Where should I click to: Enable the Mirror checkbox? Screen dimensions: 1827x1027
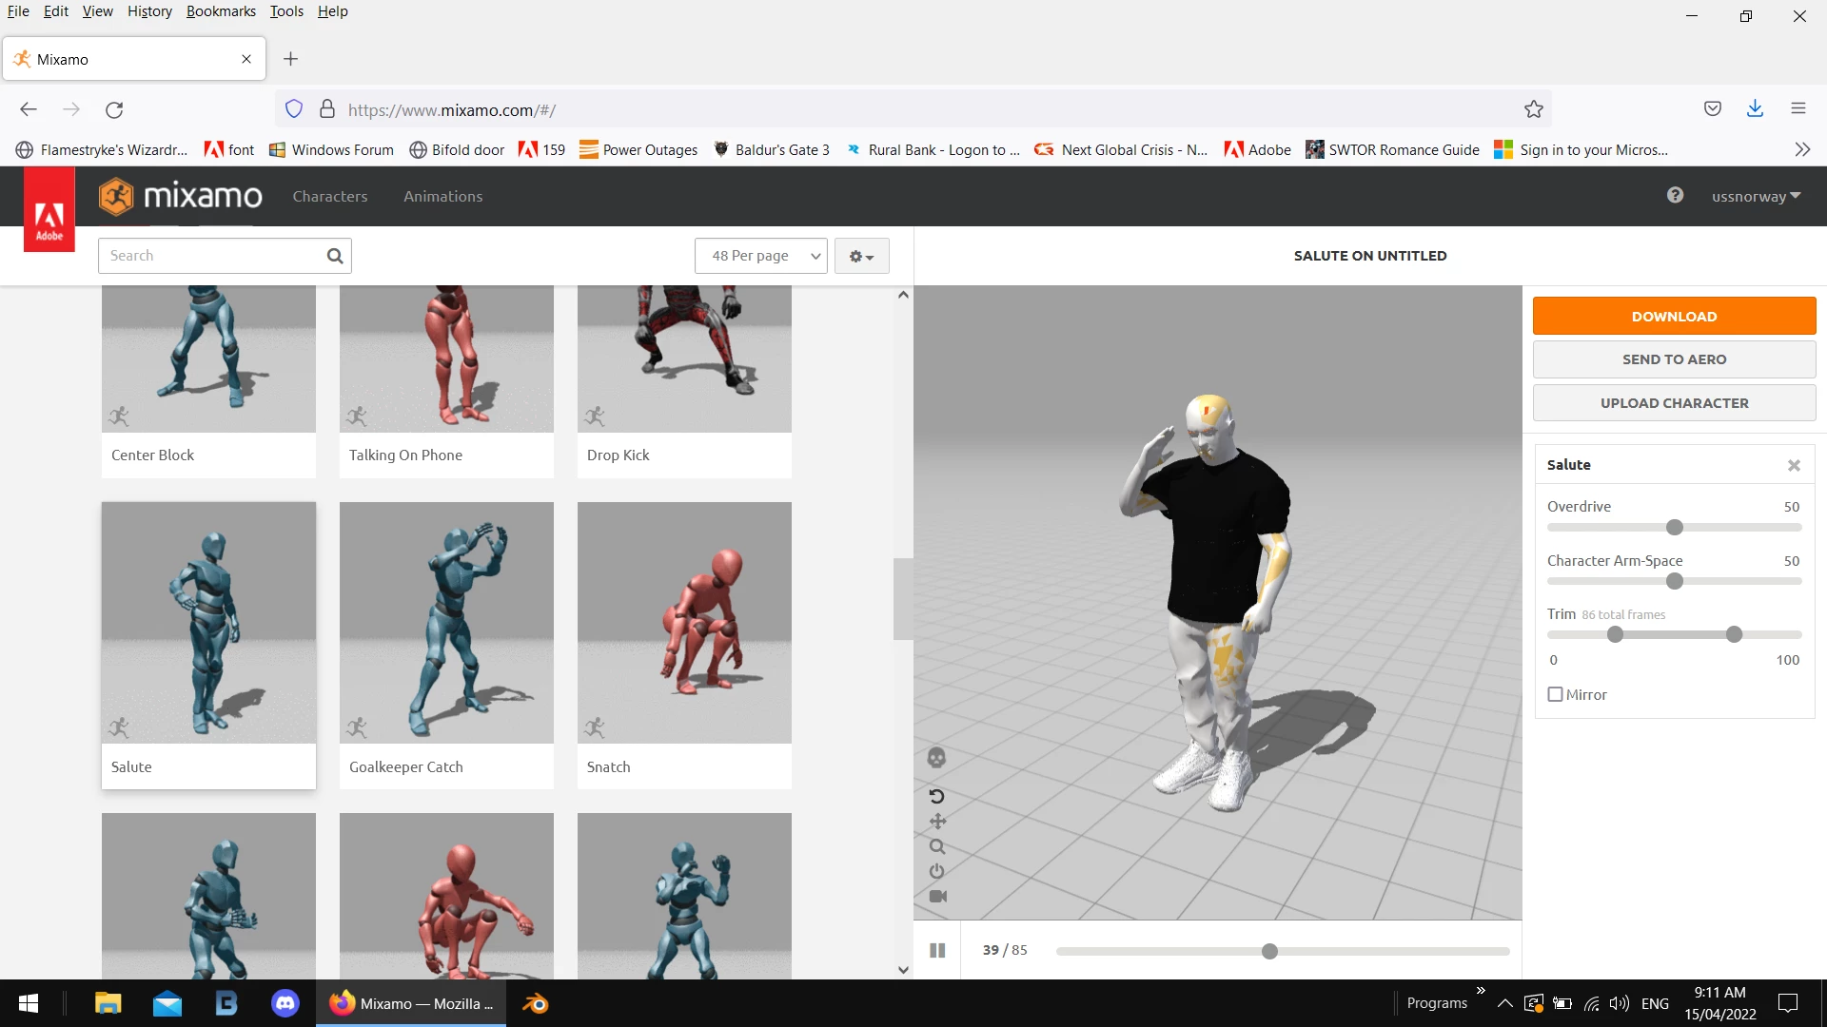pos(1555,694)
